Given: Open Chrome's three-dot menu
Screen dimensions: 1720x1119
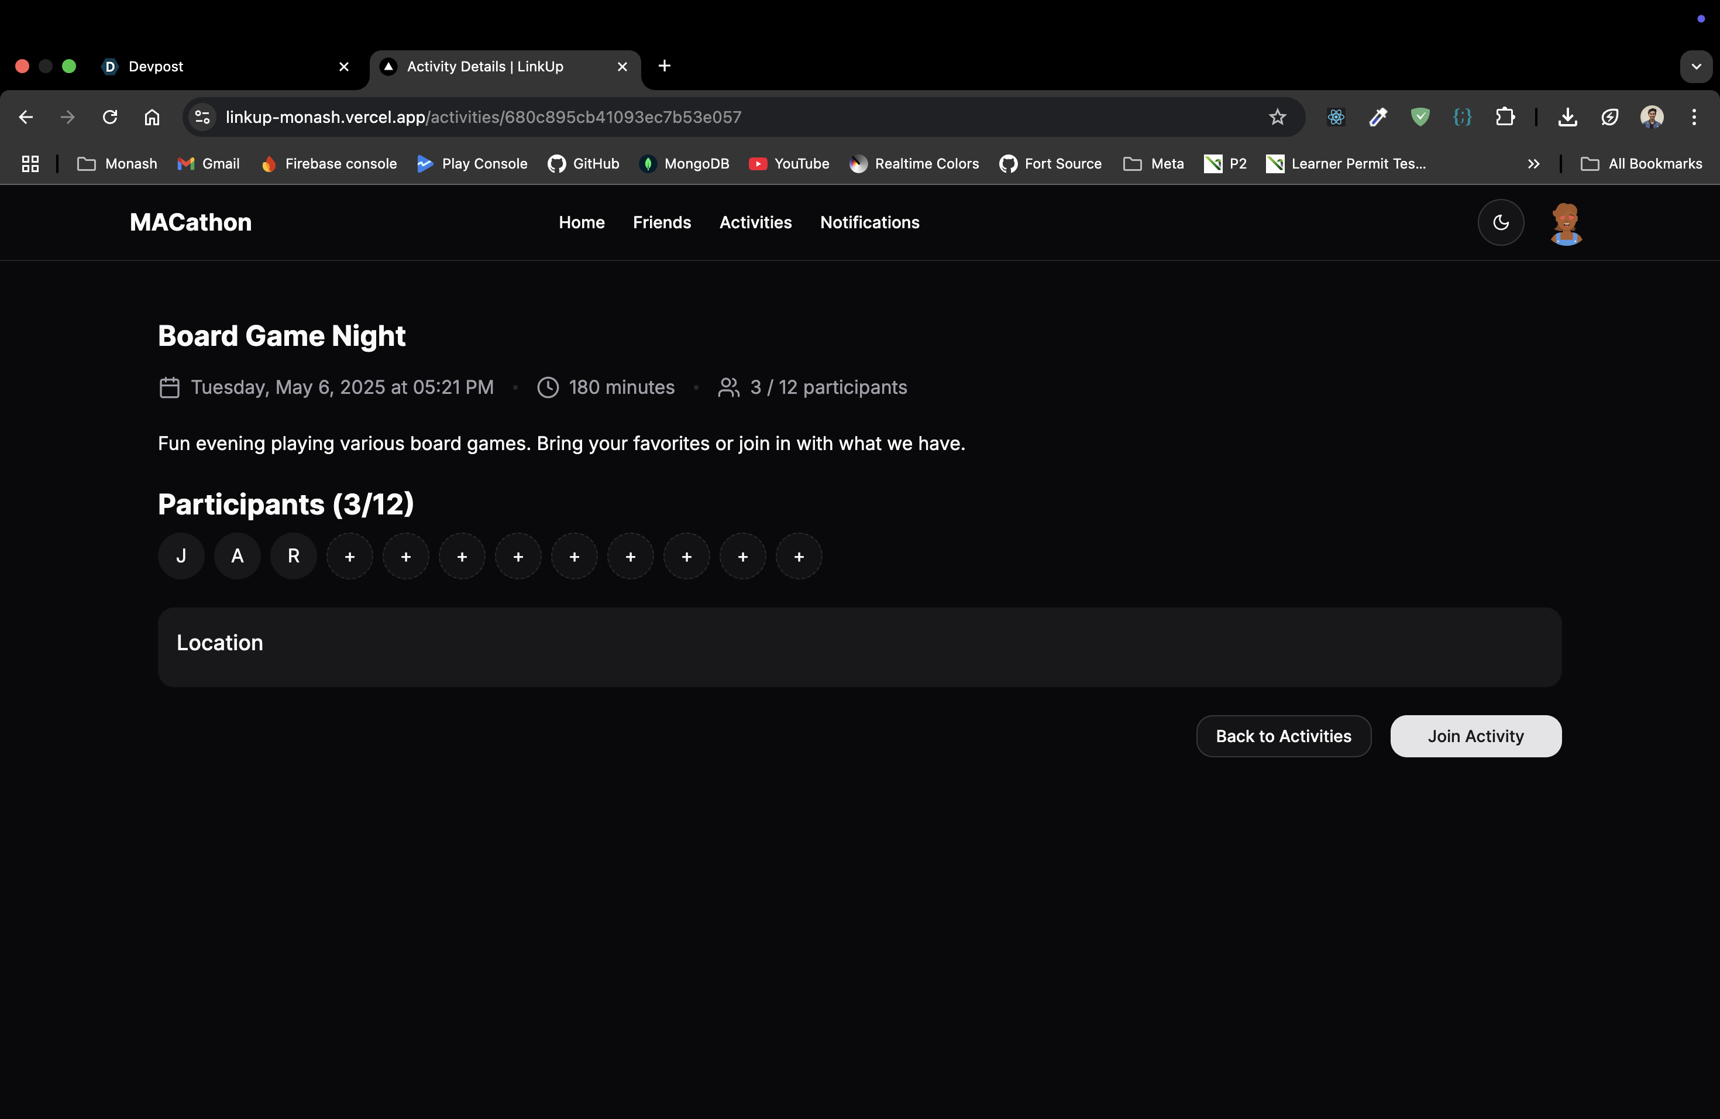Looking at the screenshot, I should [1693, 117].
